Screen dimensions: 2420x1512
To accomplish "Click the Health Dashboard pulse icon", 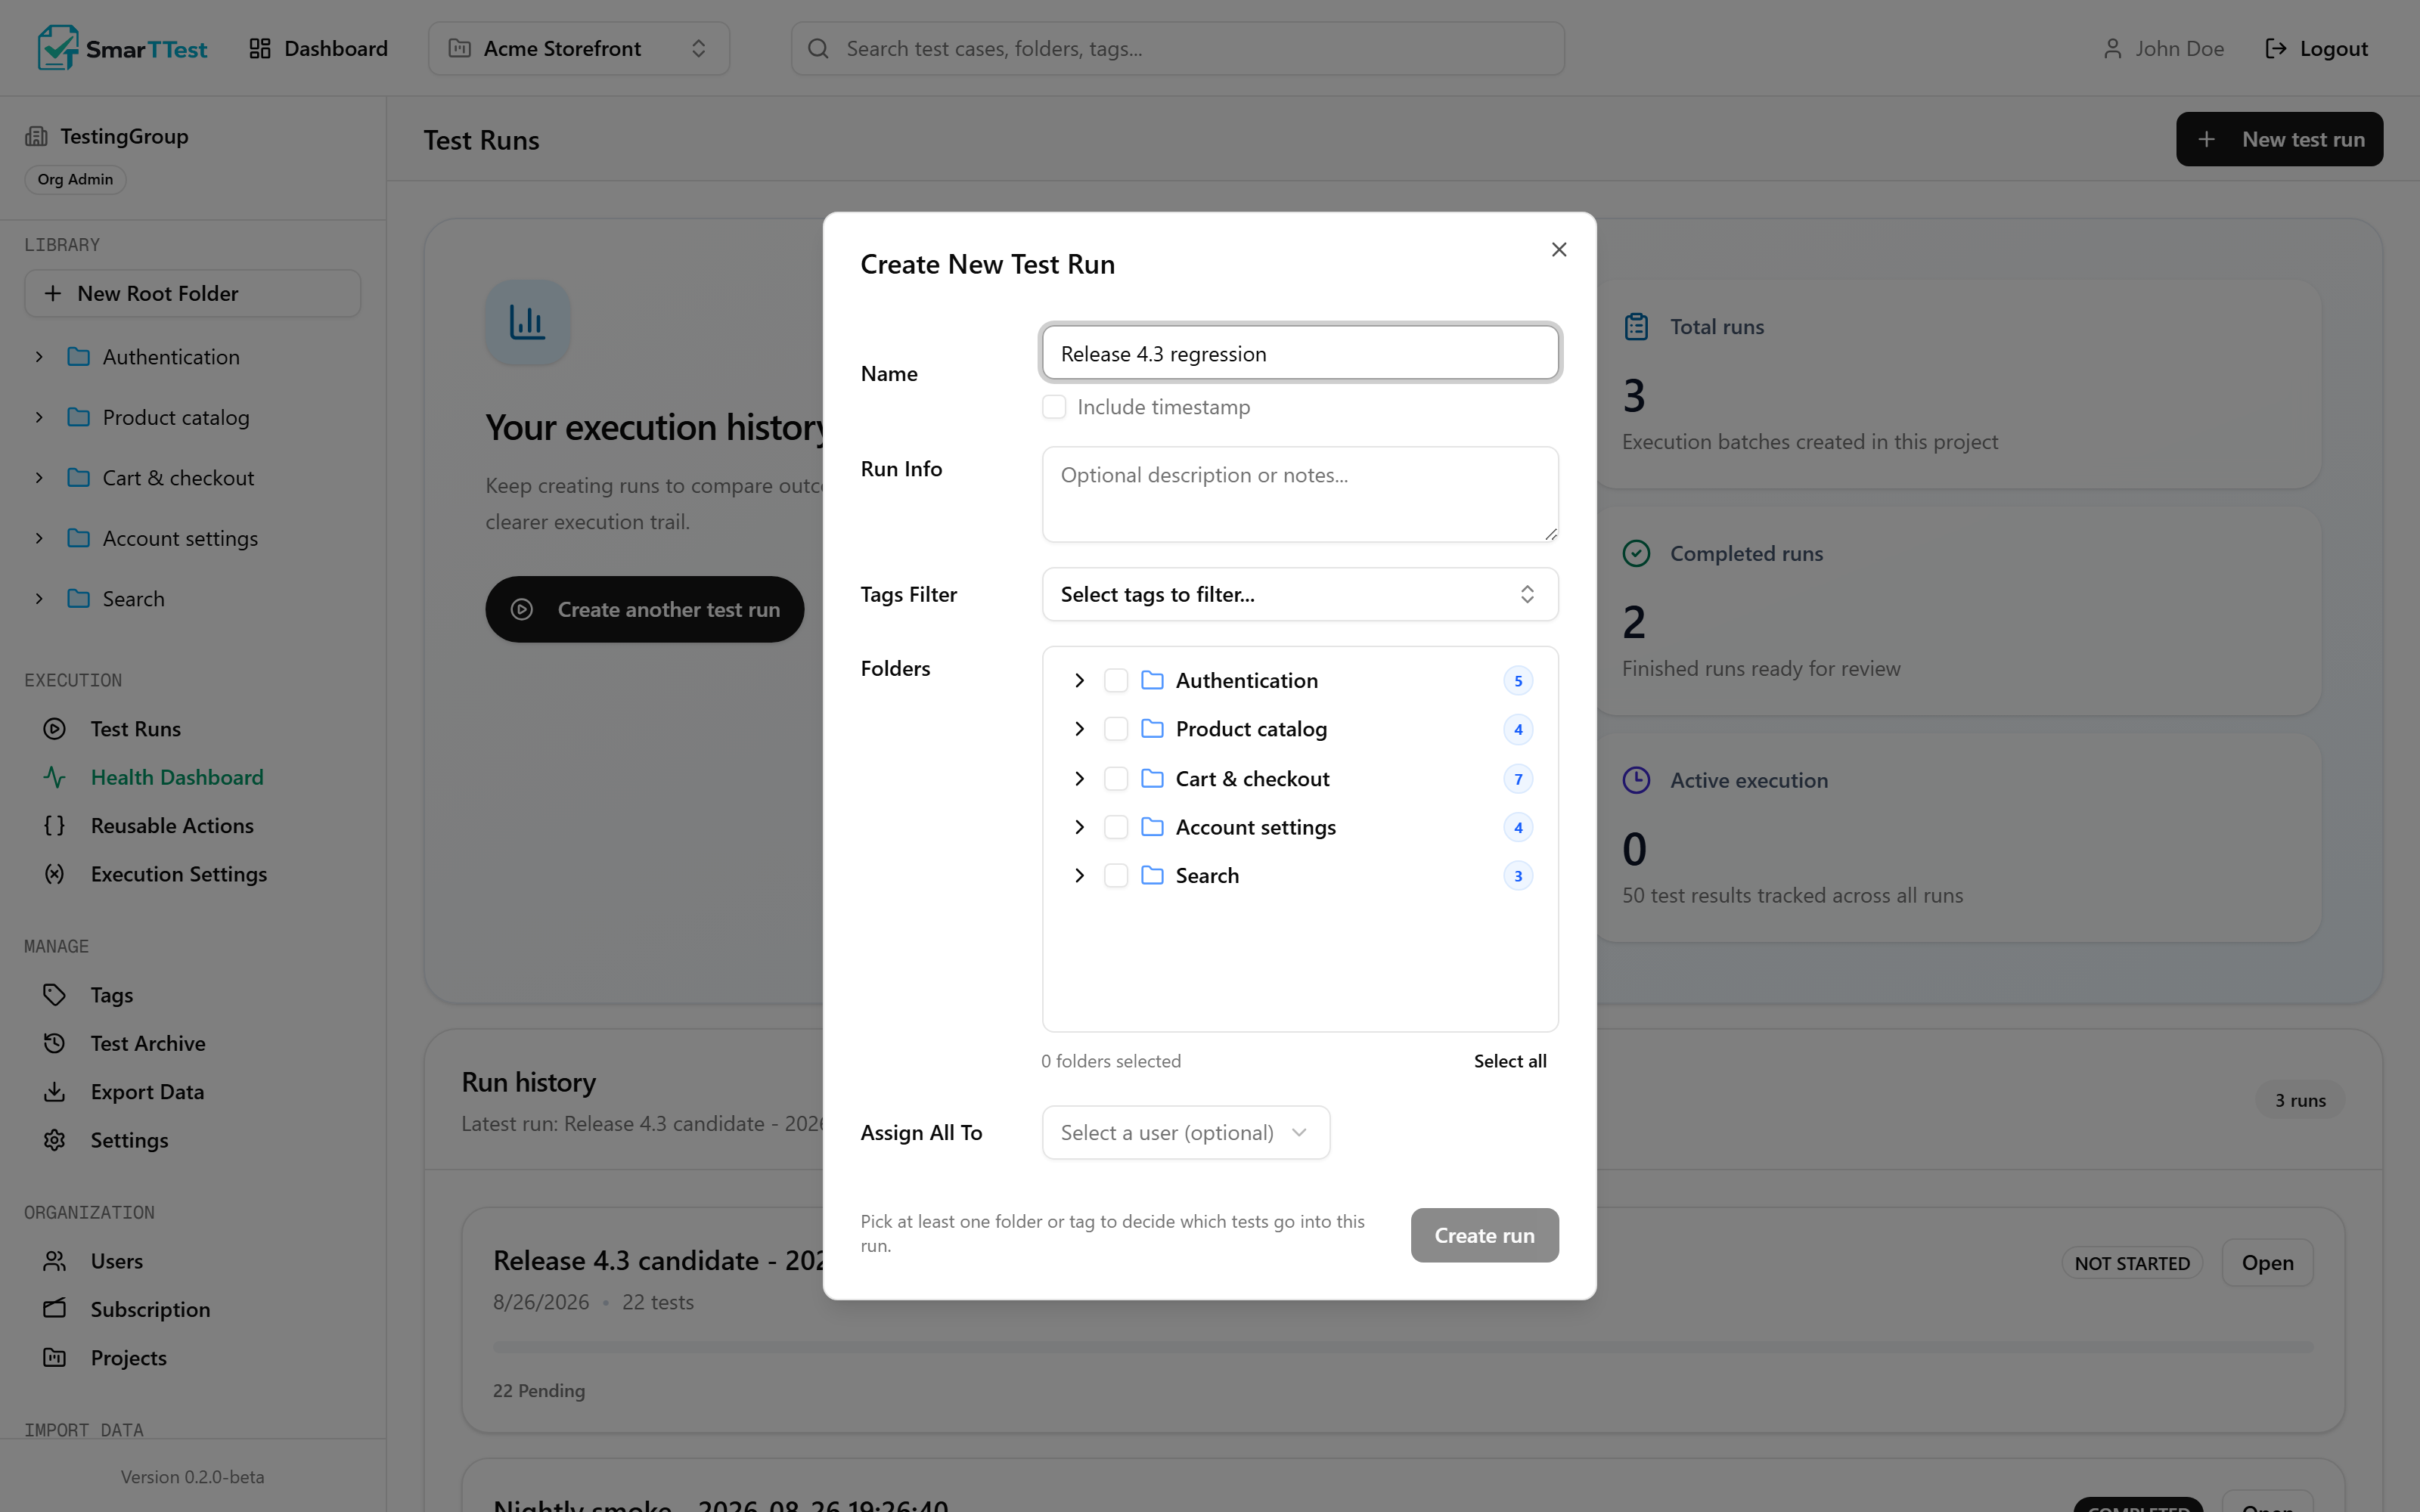I will [x=55, y=777].
